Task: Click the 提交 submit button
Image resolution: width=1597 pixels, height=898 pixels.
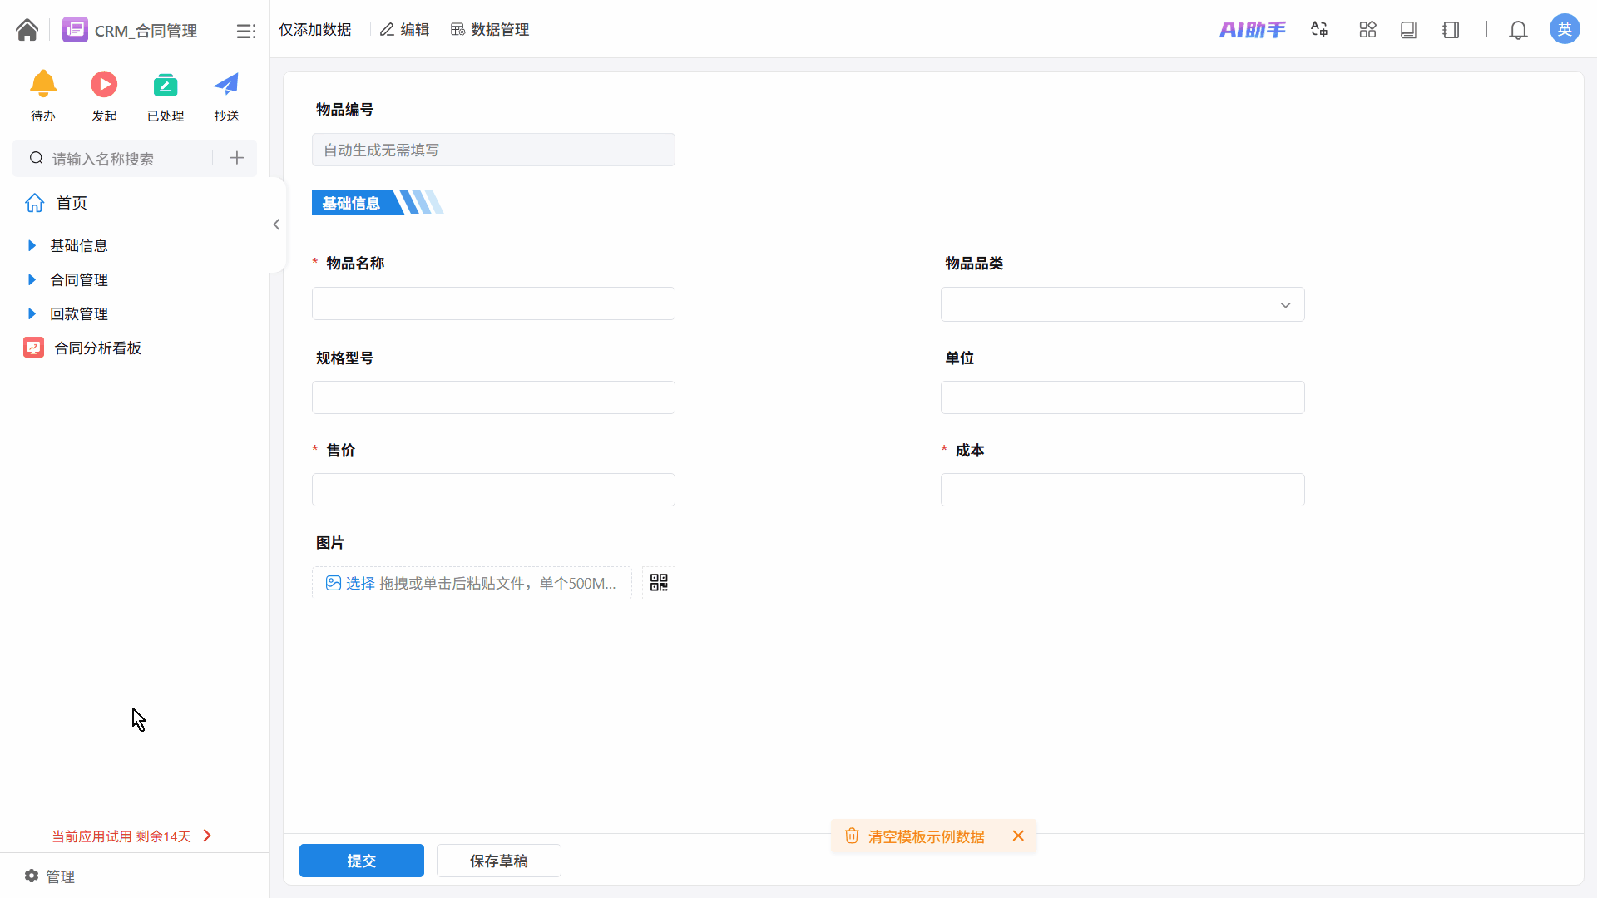Action: (x=361, y=861)
